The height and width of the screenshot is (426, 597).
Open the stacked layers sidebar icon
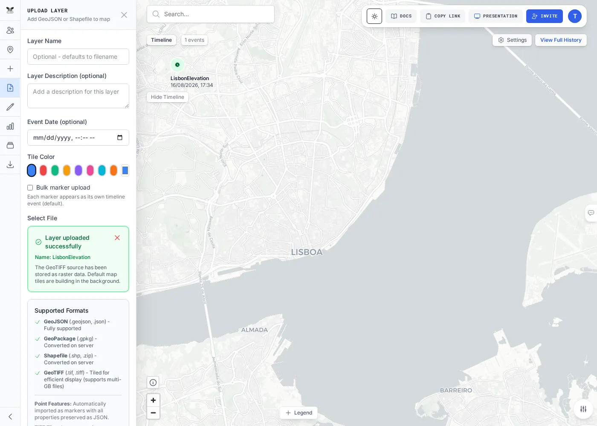click(x=10, y=145)
